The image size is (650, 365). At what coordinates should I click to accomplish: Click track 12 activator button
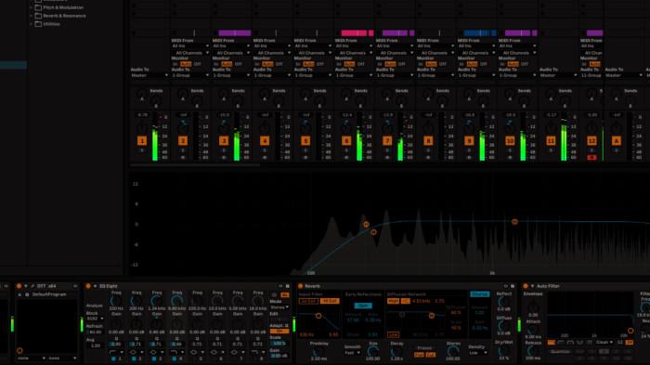[x=591, y=141]
